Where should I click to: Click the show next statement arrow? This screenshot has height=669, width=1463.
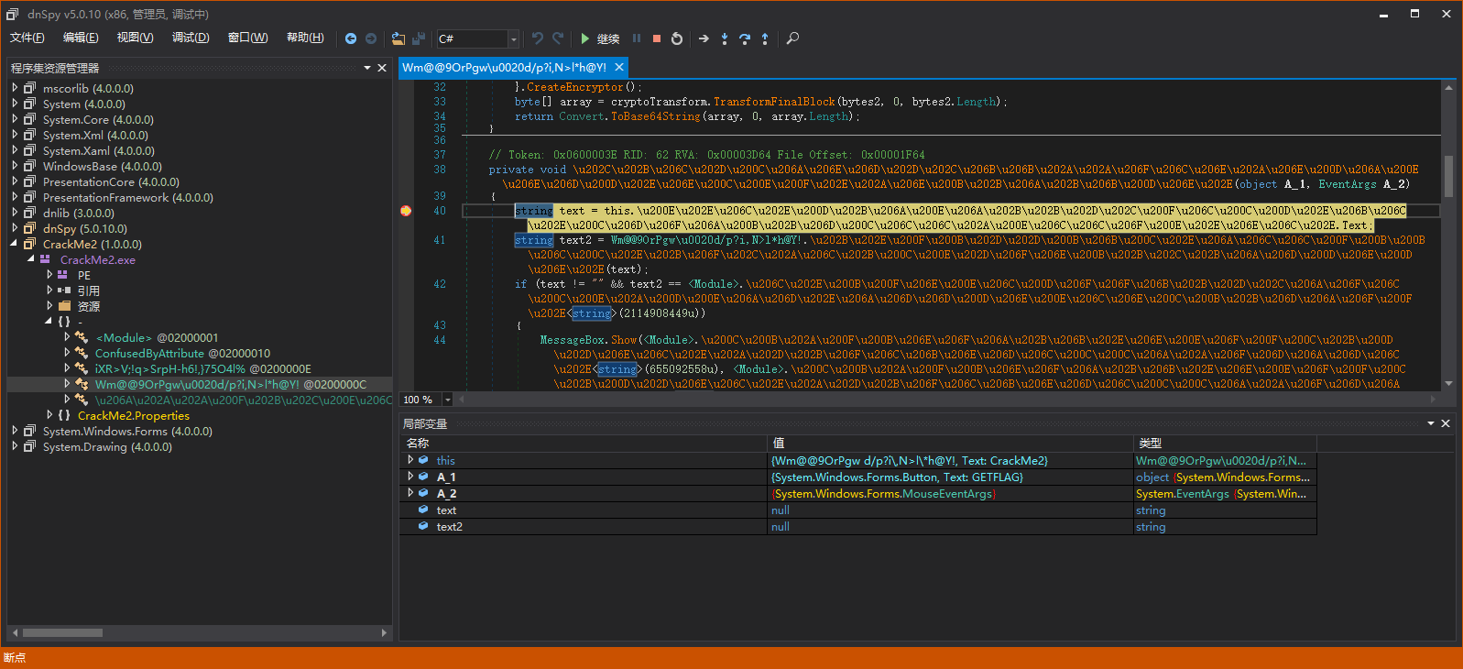tap(704, 38)
